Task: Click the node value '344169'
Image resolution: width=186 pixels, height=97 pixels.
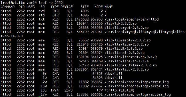Action: pyautogui.click(x=97, y=61)
